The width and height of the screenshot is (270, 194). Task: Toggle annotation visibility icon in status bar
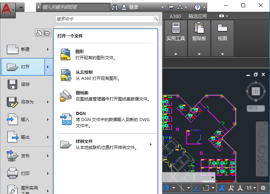click(222, 188)
